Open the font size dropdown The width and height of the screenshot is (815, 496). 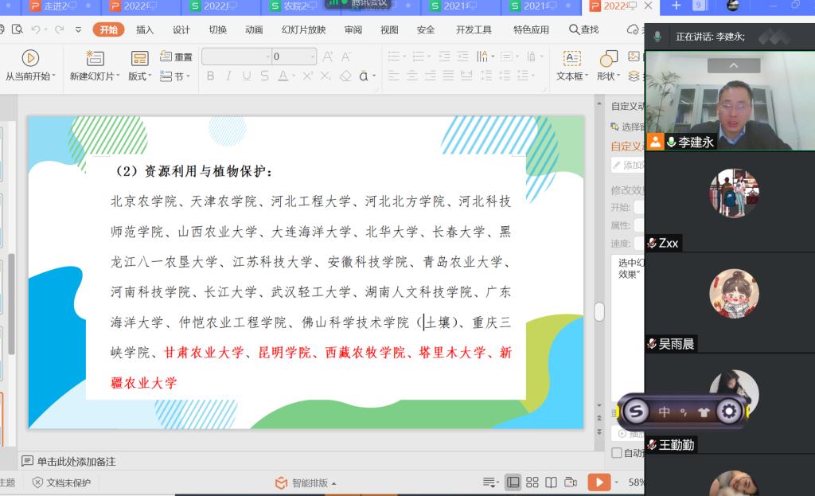(312, 57)
